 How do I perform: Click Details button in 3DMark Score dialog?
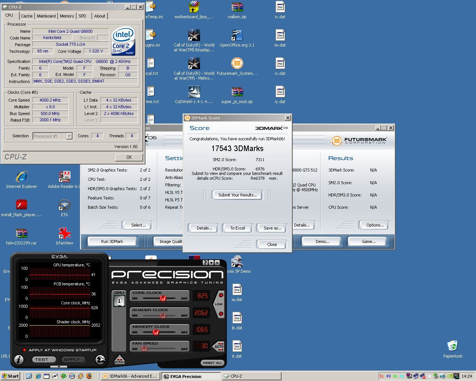point(204,228)
